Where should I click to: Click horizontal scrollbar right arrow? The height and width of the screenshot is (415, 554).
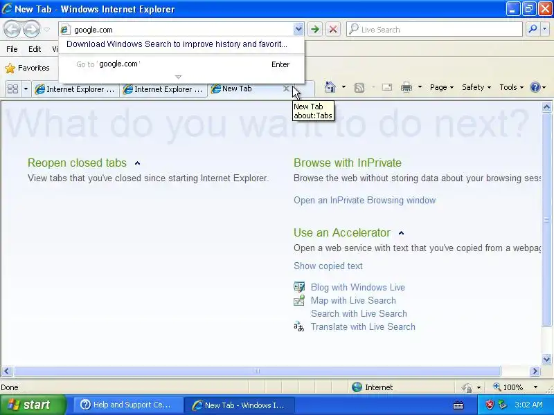pyautogui.click(x=535, y=371)
